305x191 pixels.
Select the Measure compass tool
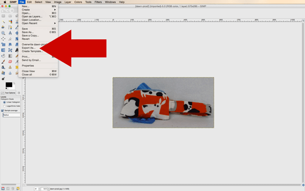pos(10,33)
